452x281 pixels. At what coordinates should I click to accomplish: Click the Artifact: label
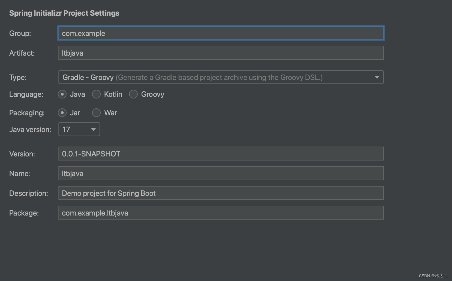(22, 53)
